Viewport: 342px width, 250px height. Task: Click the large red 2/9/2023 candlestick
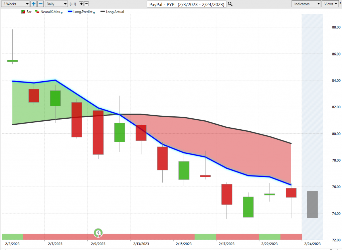[x=98, y=133]
